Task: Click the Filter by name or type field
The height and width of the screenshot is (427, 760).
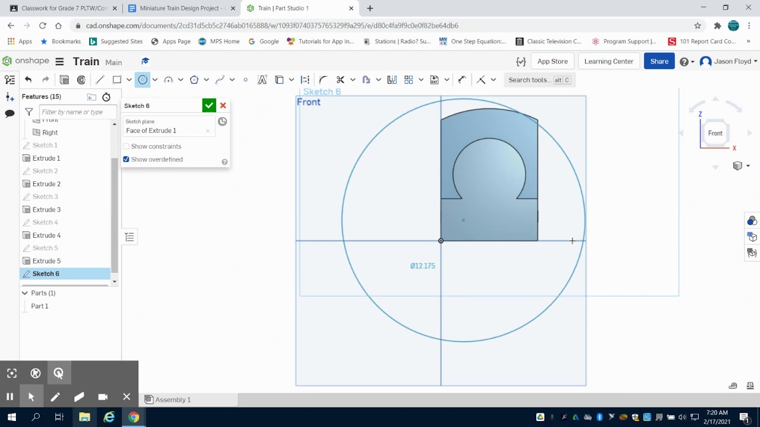Action: click(78, 111)
